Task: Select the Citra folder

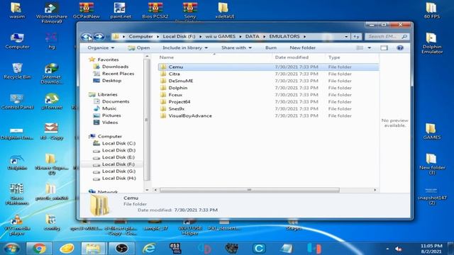Action: 174,74
